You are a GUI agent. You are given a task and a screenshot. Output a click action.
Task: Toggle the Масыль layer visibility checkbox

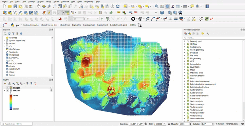point(8,90)
